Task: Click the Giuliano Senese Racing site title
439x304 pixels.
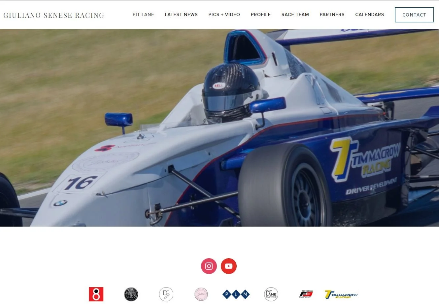Action: coord(54,15)
